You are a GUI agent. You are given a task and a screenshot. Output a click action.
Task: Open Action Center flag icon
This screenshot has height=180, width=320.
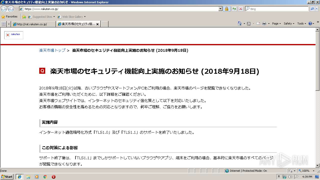point(296,177)
